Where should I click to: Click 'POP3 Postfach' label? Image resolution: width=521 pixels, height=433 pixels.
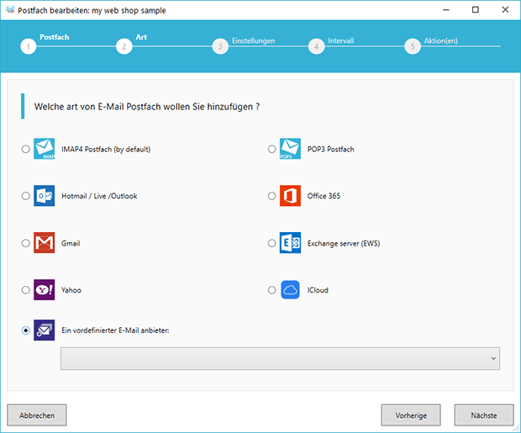click(330, 150)
